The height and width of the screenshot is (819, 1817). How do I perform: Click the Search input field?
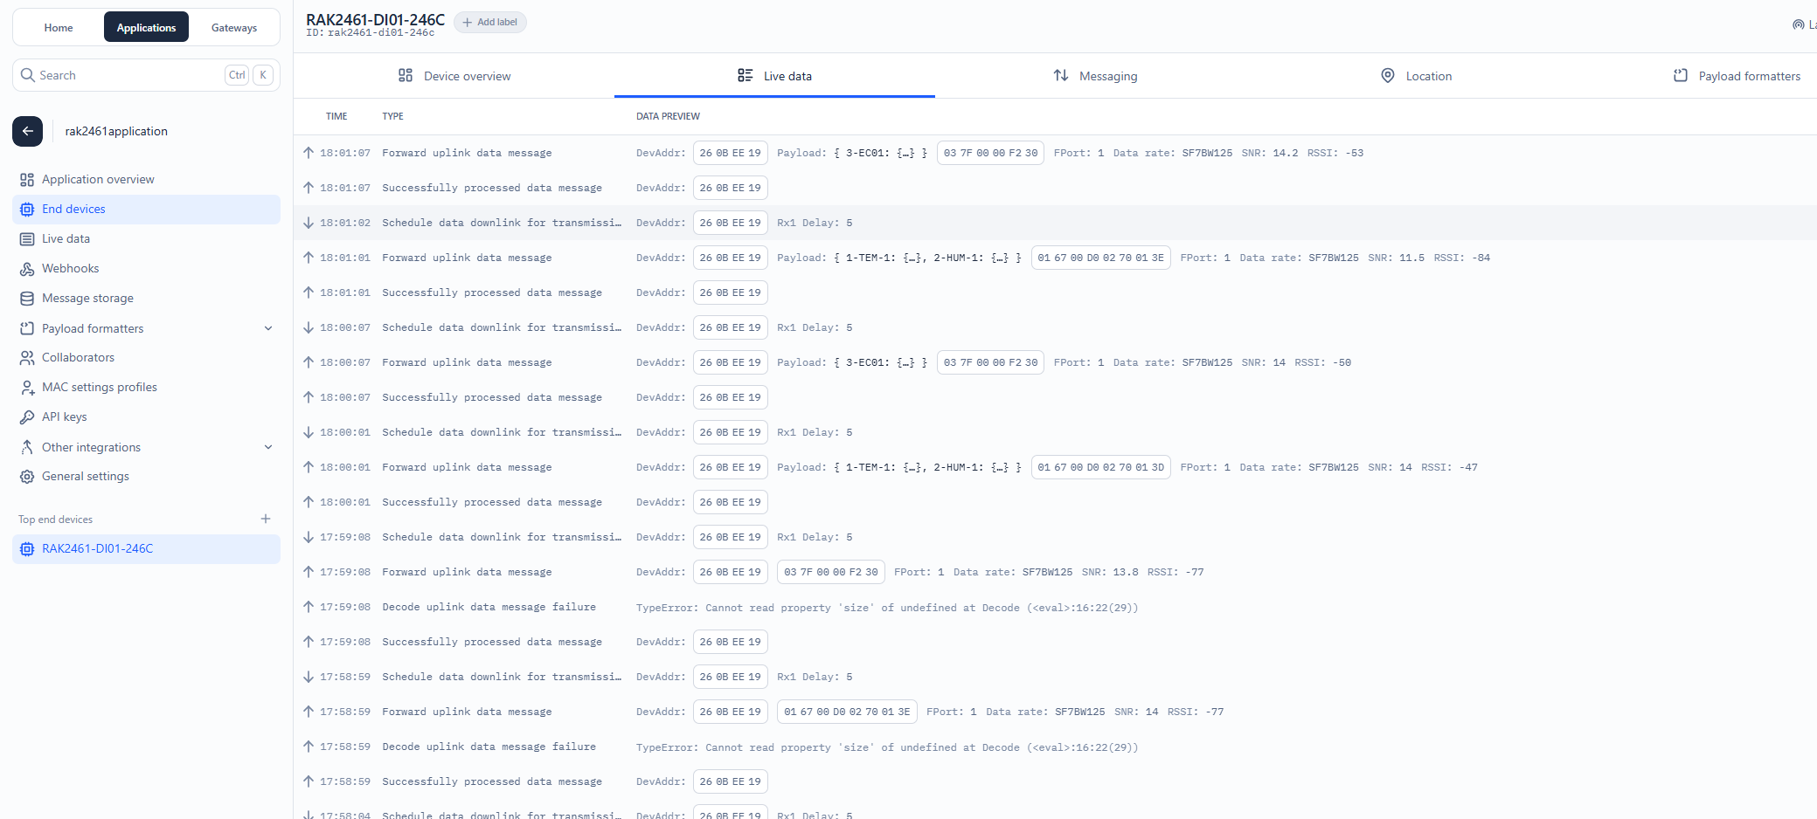point(131,75)
